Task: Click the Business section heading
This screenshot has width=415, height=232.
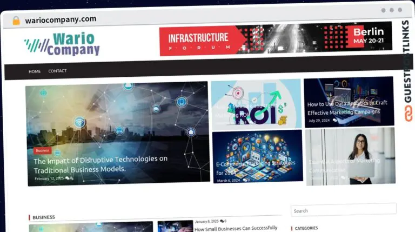Action: 44,217
